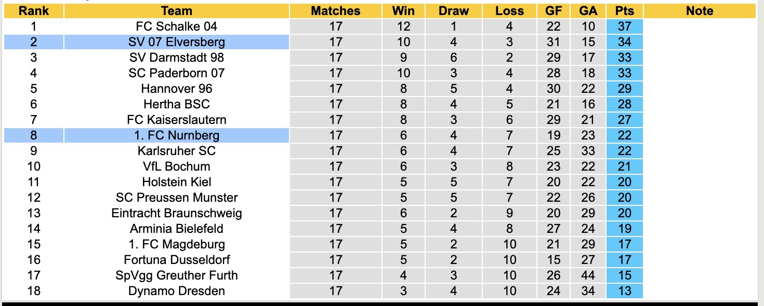
Task: Sort by the Pts column header
Action: click(624, 11)
